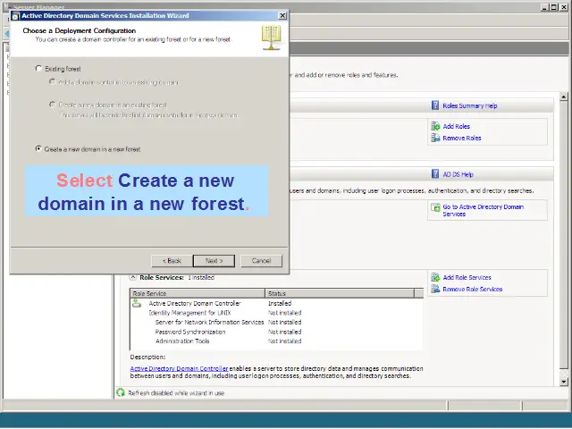Click the Remove Roles link
The image size is (572, 429).
click(x=462, y=138)
